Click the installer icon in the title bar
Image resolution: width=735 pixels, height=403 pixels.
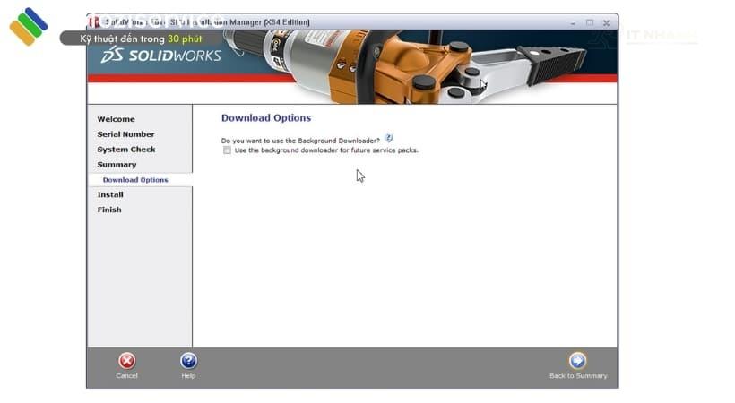click(93, 21)
